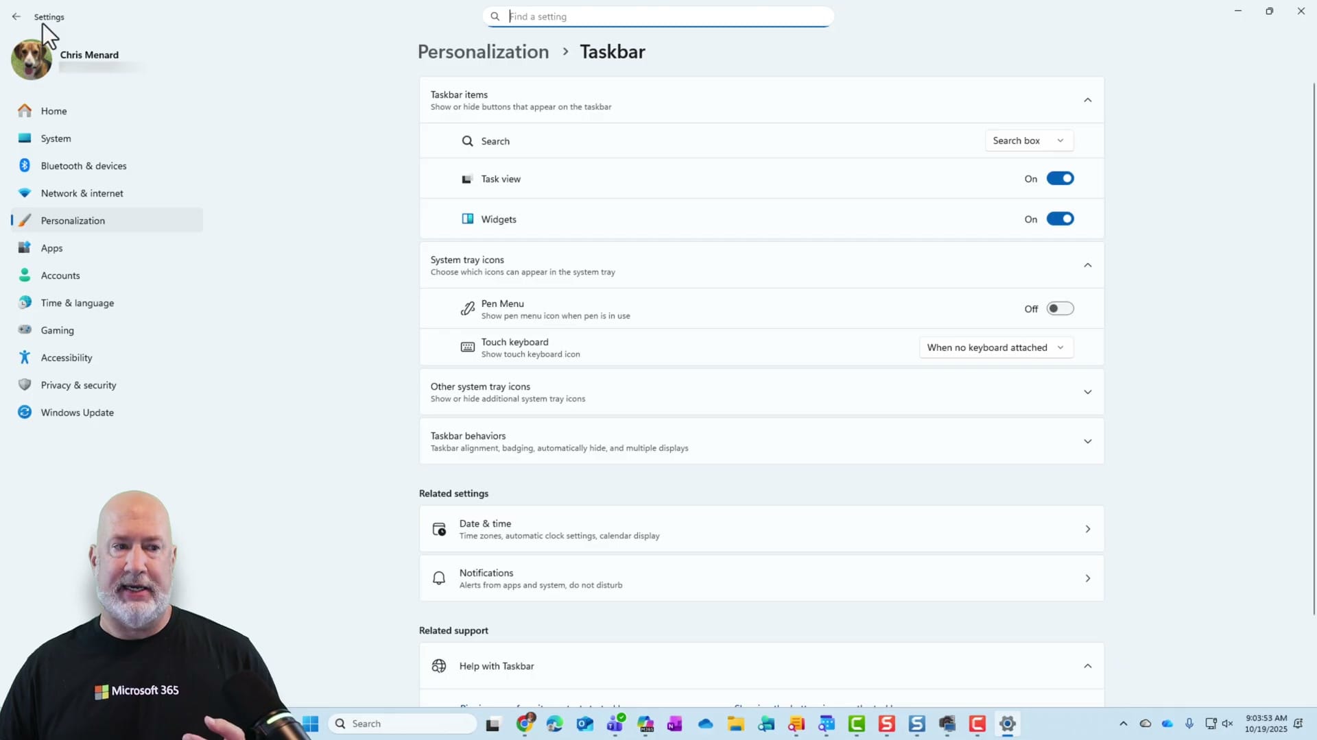Image resolution: width=1317 pixels, height=740 pixels.
Task: Click the back arrow next to Settings
Action: tap(16, 16)
